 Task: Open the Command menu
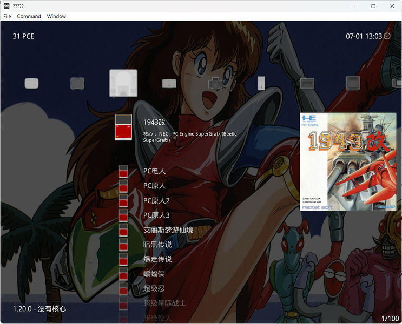(x=29, y=16)
